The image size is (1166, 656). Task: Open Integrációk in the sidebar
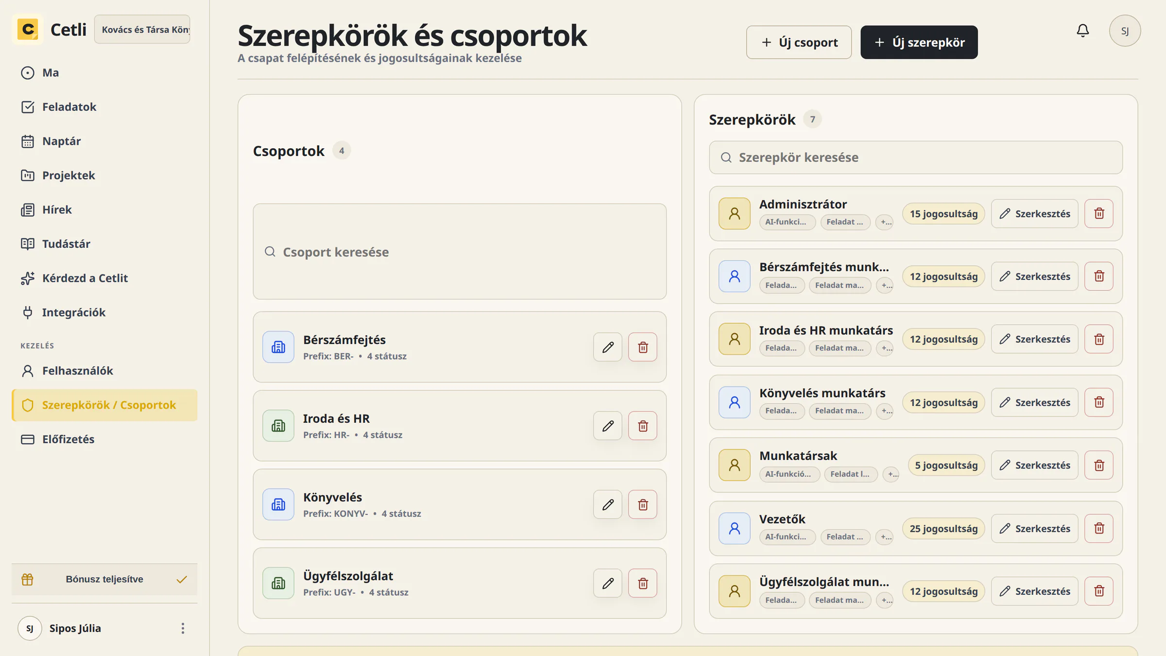coord(104,312)
